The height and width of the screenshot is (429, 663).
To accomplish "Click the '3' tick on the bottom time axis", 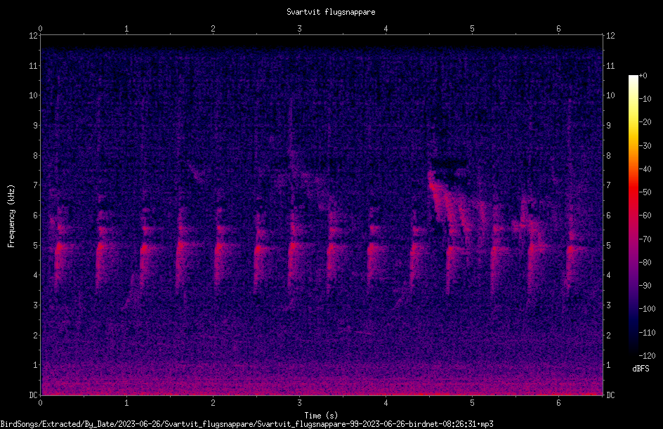I will tap(299, 403).
